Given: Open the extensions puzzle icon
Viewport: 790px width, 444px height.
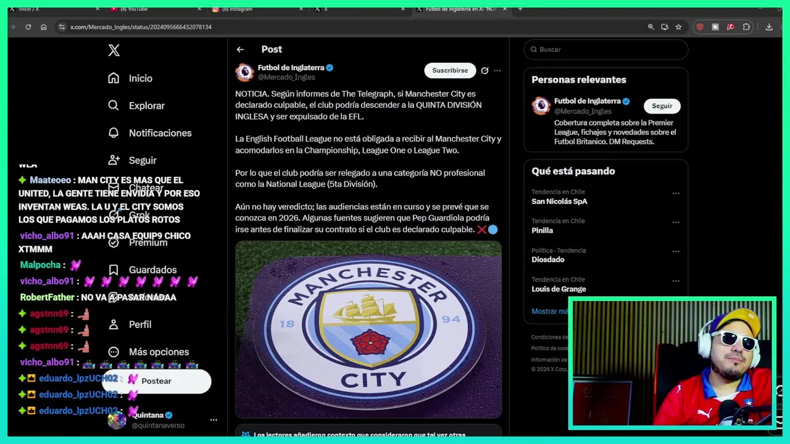Looking at the screenshot, I should click(746, 27).
